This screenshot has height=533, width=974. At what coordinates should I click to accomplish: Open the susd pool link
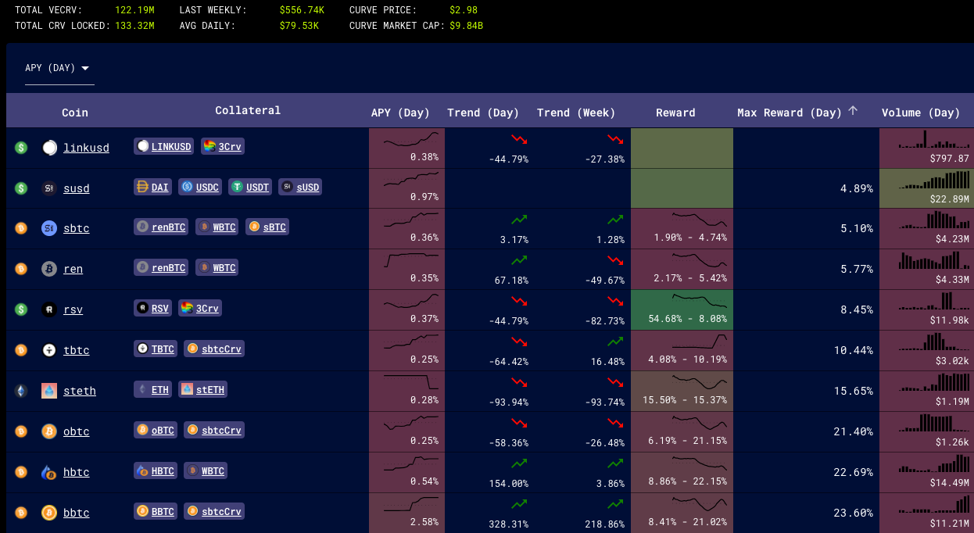pyautogui.click(x=77, y=188)
